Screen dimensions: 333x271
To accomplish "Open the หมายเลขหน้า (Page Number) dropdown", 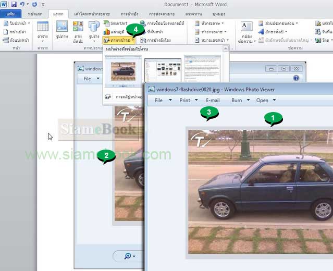I will (212, 40).
